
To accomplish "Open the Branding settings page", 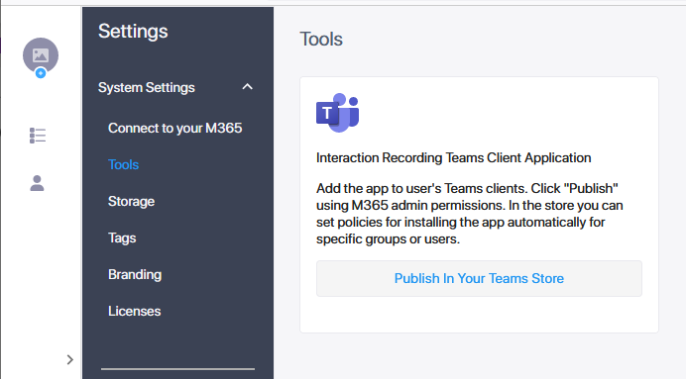I will (135, 275).
